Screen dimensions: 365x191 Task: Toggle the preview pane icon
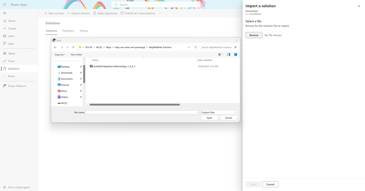[x=229, y=55]
